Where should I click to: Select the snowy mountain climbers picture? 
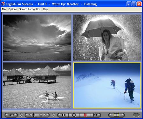point(107,85)
